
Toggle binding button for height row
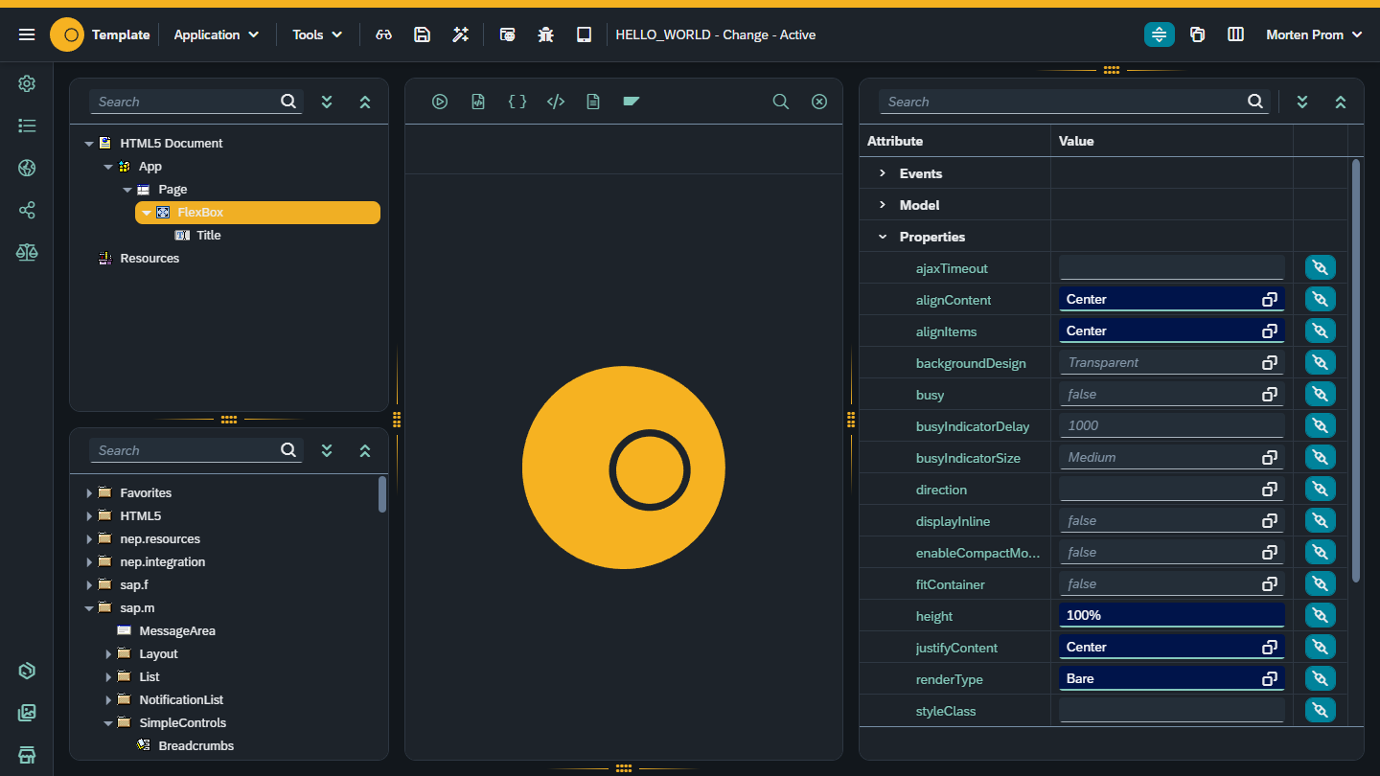point(1320,615)
